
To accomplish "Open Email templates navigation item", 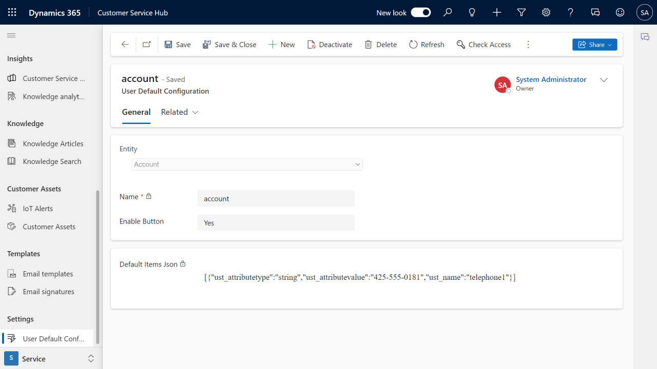I will [x=47, y=274].
